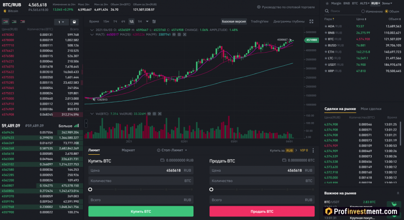Click the VIP 0 link
Image resolution: width=404 pixels, height=220 pixels.
coord(304,150)
